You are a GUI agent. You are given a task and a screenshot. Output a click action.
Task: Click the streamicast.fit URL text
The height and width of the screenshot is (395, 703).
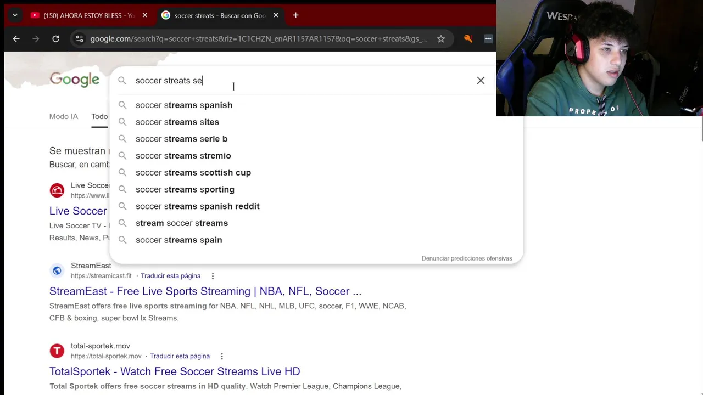point(101,276)
